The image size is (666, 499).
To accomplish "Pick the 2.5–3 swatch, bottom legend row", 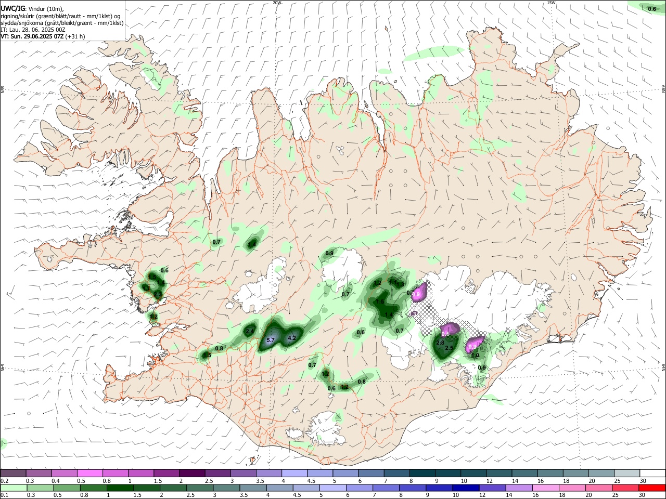I will pos(200,488).
